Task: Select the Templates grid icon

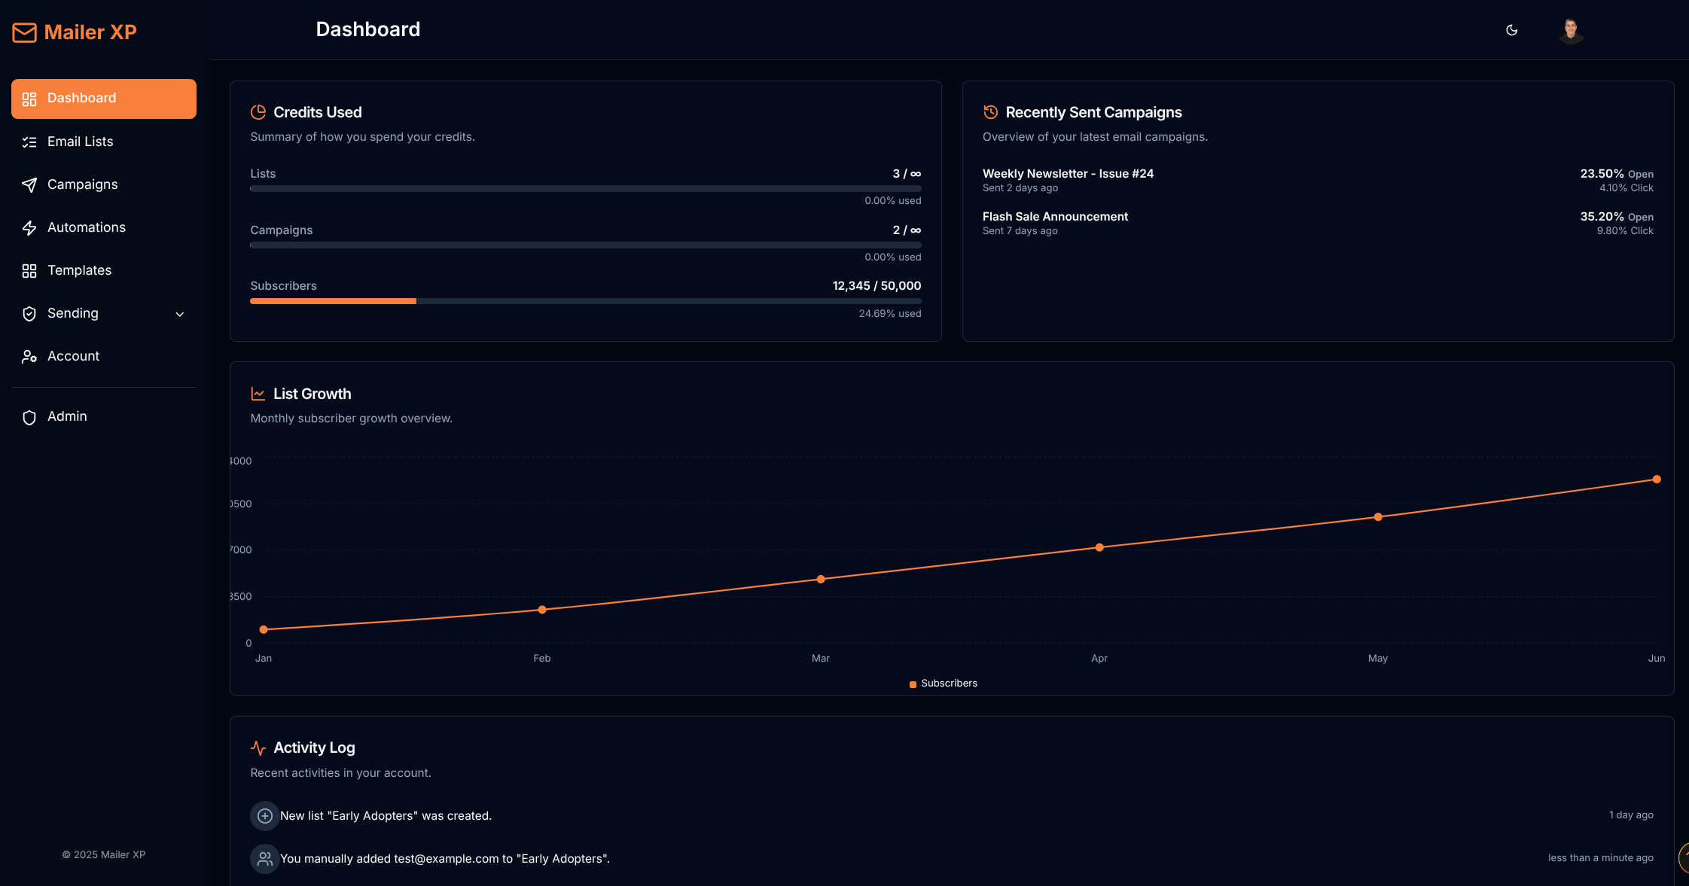Action: tap(29, 270)
